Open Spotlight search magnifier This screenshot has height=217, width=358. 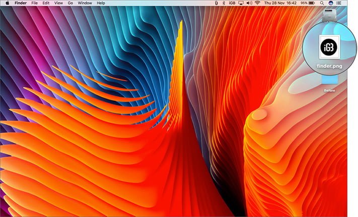coord(322,3)
